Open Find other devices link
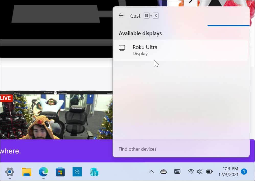This screenshot has width=255, height=181. [137, 149]
